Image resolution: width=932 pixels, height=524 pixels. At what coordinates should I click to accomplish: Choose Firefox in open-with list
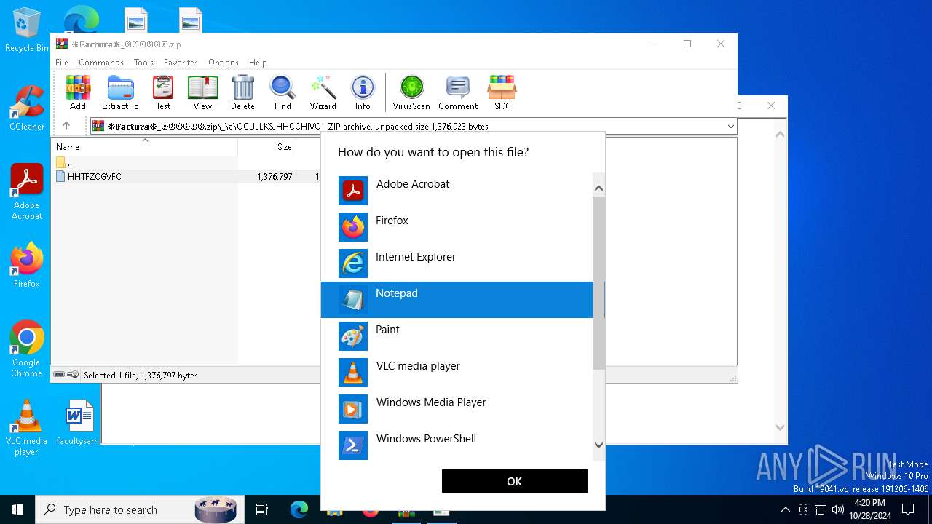pyautogui.click(x=457, y=227)
